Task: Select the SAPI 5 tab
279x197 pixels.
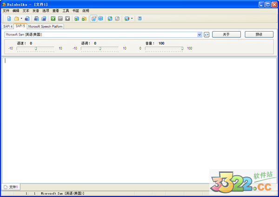Action: [x=20, y=26]
